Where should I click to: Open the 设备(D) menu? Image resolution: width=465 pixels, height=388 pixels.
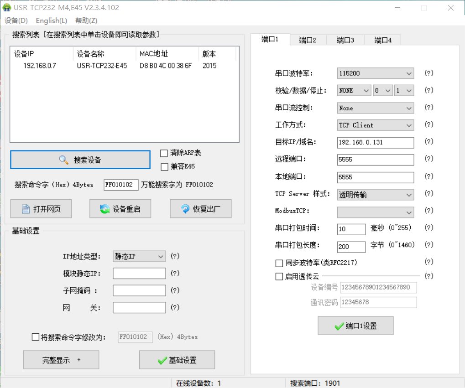[x=16, y=21]
